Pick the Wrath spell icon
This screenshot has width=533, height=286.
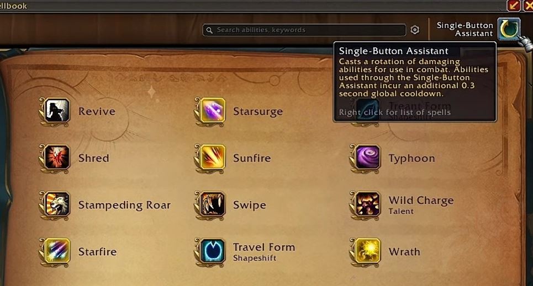pos(368,251)
